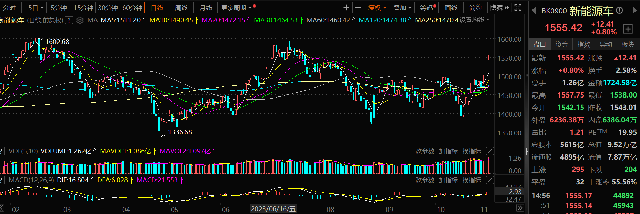Viewport: 640px width, 214px height.
Task: Enter fullscreen chart mode
Action: (518, 8)
